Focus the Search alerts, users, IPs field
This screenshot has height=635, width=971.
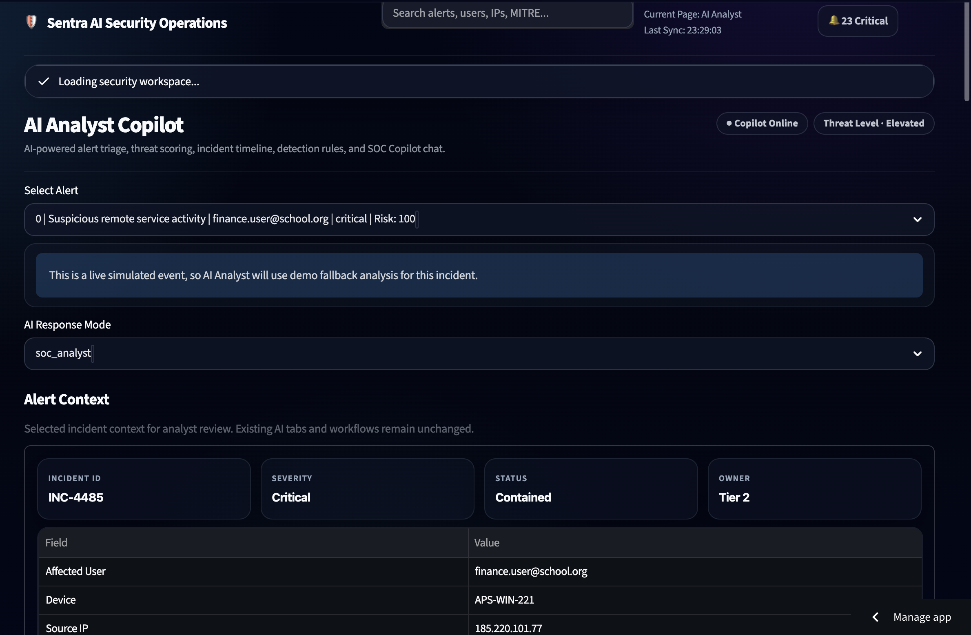click(x=508, y=13)
